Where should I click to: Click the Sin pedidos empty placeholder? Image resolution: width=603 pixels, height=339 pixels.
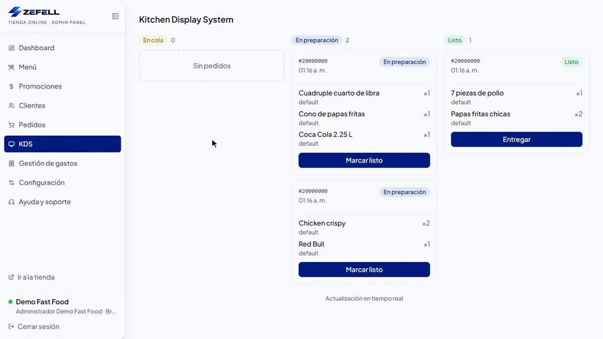pos(212,66)
